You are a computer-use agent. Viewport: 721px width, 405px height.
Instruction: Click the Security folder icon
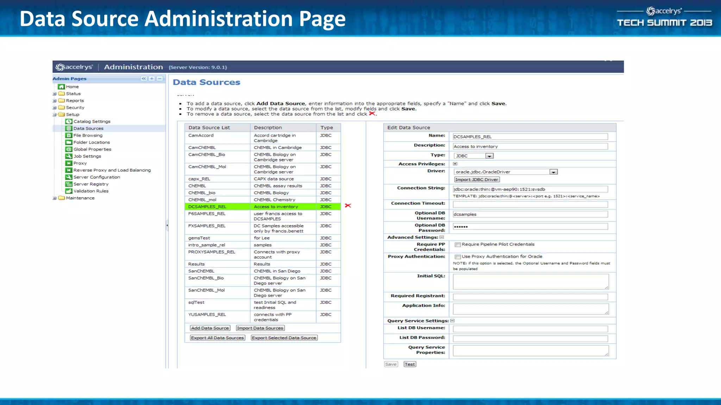pos(62,108)
